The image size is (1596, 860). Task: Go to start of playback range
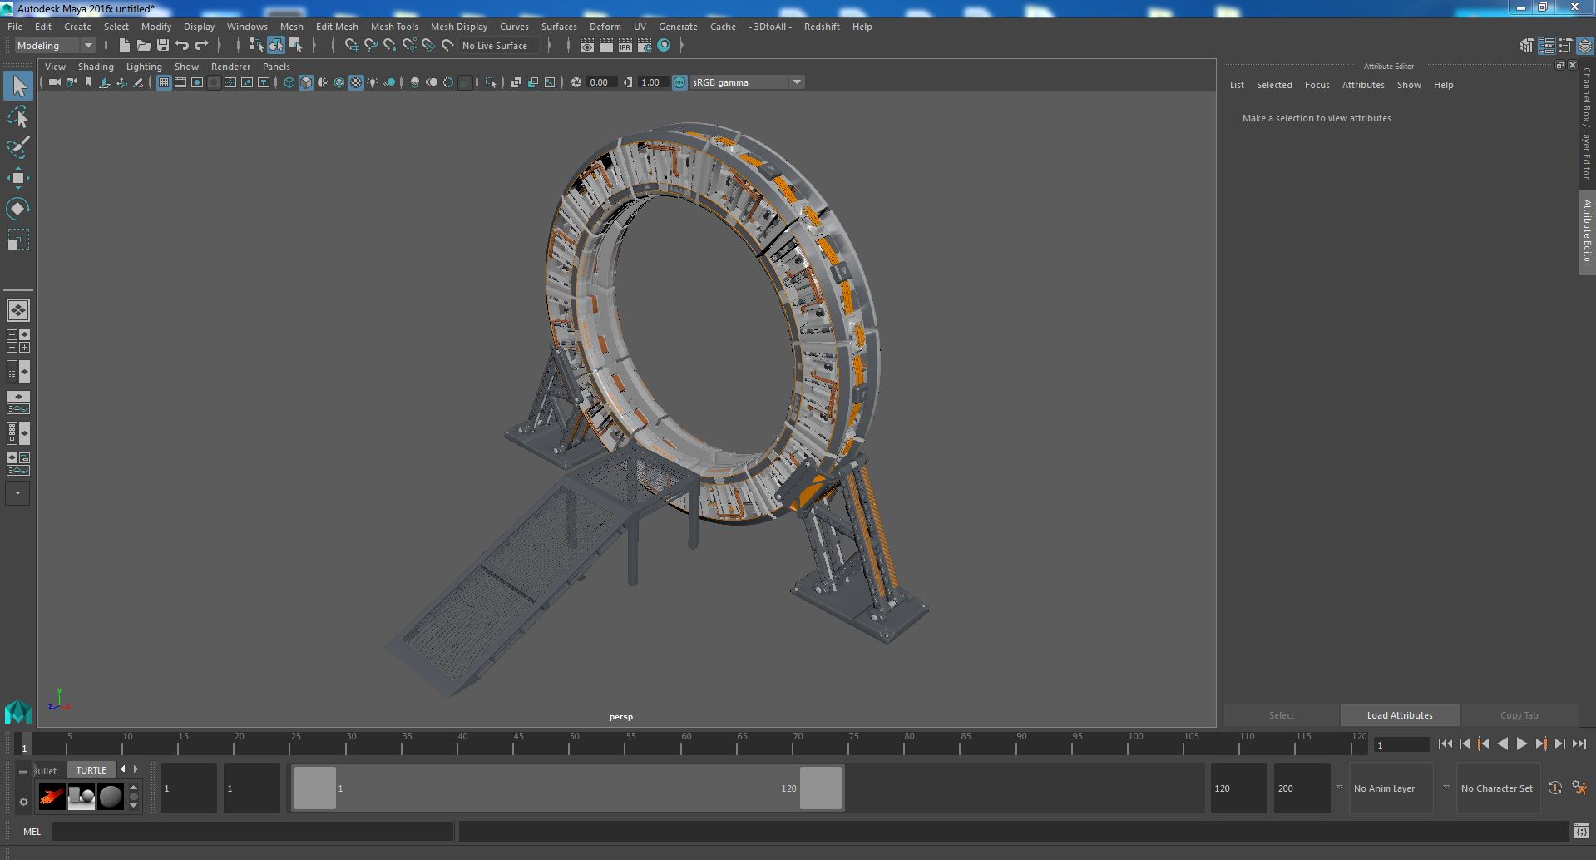pyautogui.click(x=1445, y=744)
